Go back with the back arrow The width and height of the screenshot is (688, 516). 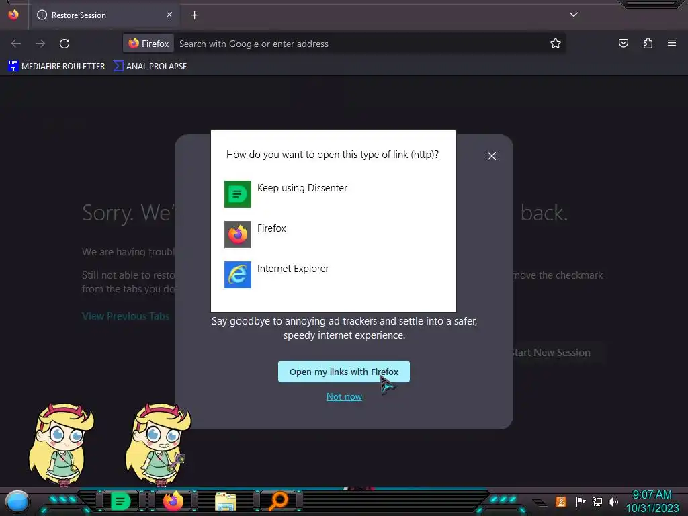pos(16,44)
